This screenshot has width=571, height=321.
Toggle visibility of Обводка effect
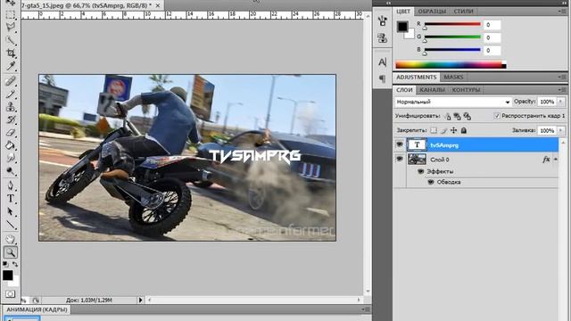(431, 182)
